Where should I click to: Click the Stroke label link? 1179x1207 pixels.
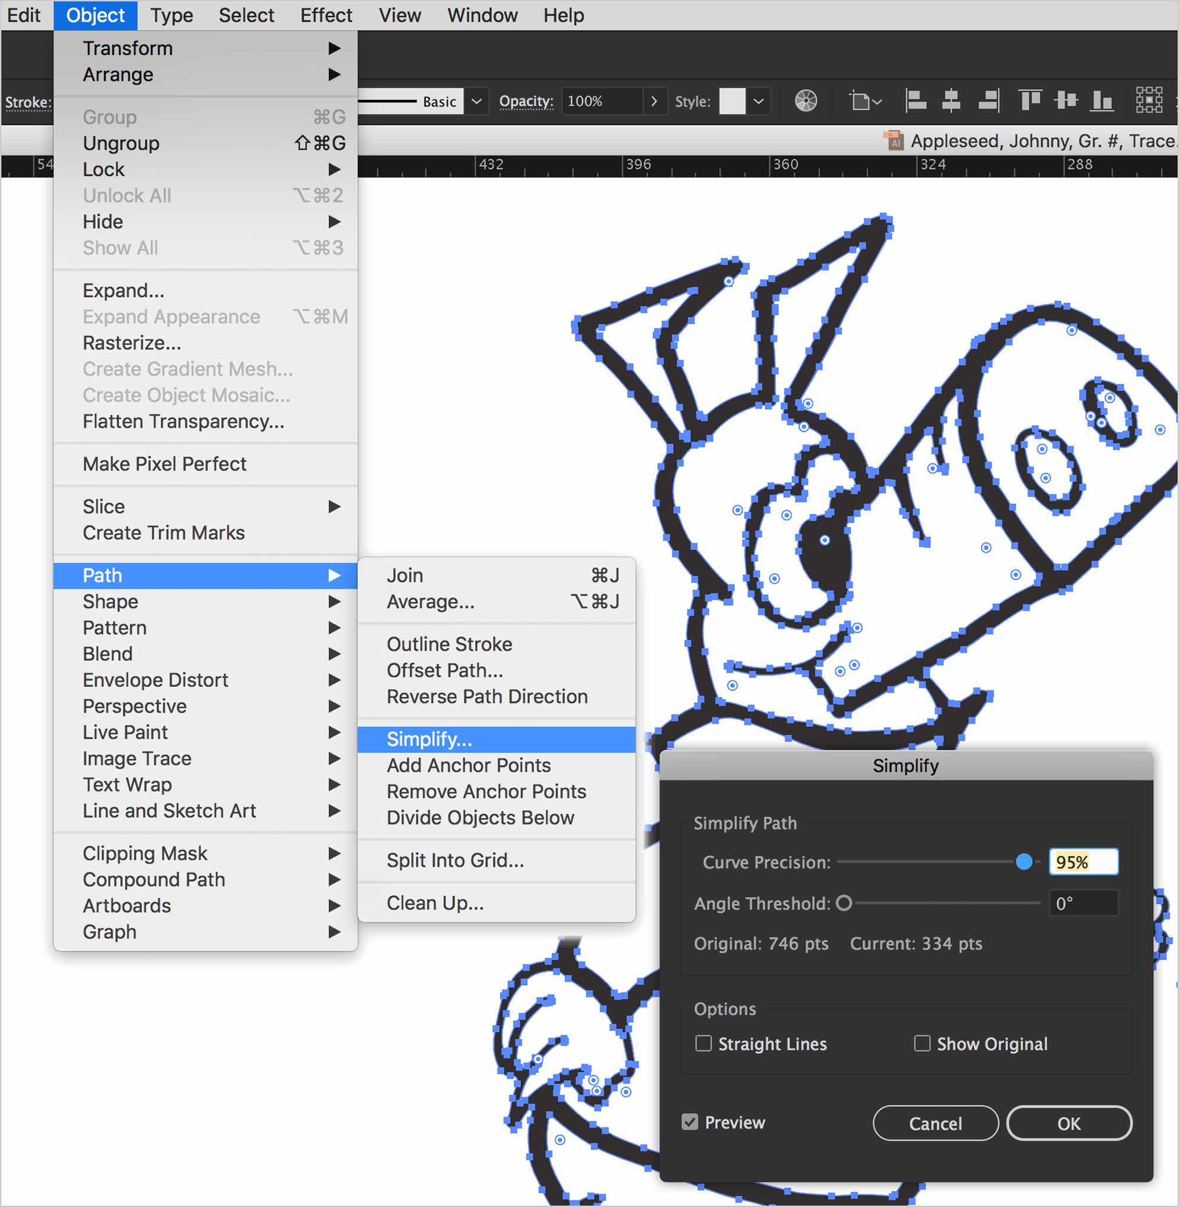pyautogui.click(x=28, y=102)
